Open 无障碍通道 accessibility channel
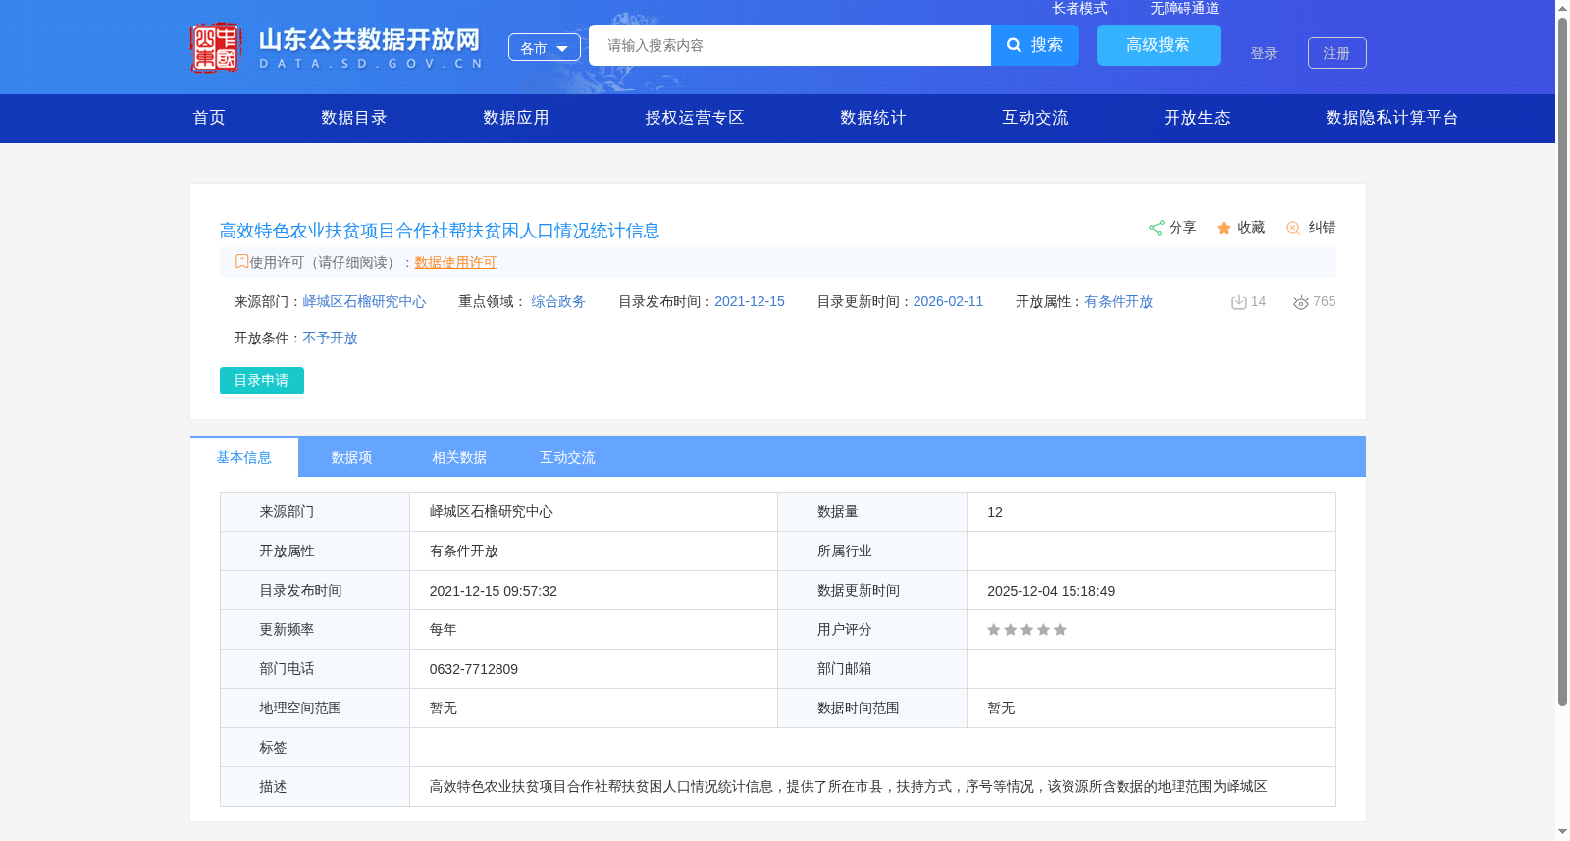This screenshot has height=841, width=1570. 1184,8
